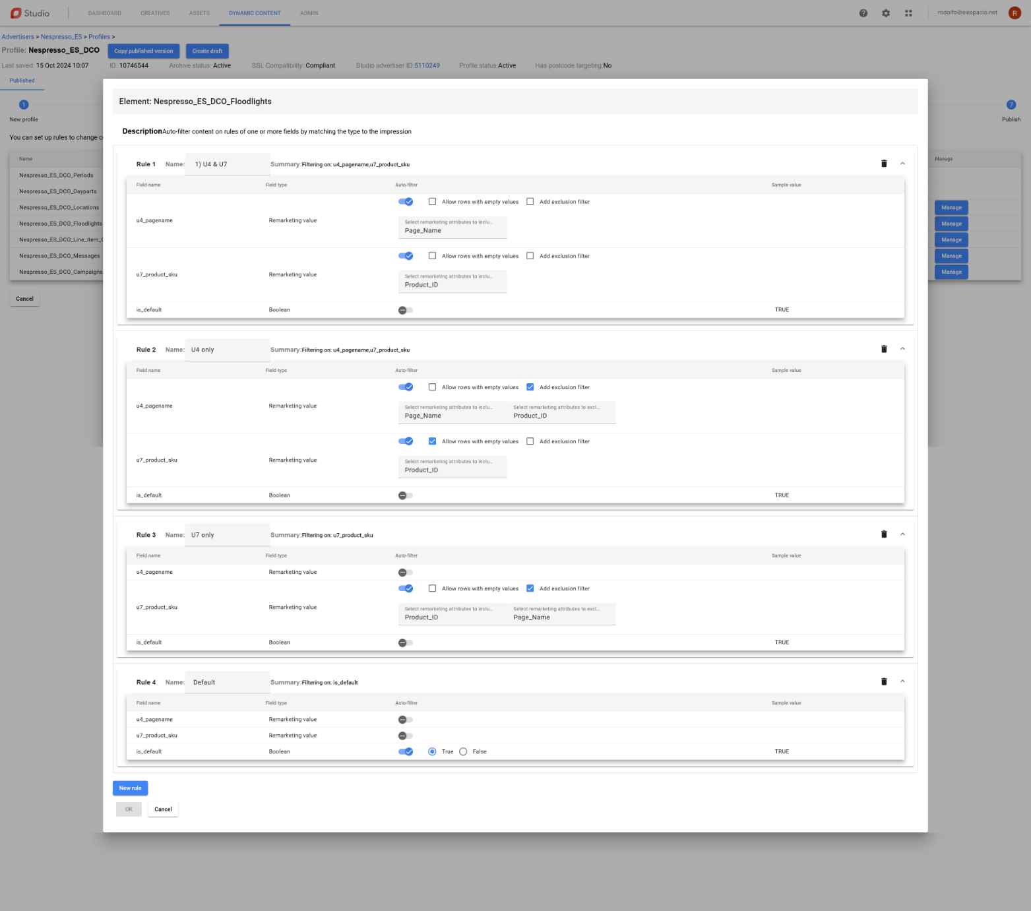
Task: Delete Rule 1 with trash icon
Action: pyautogui.click(x=884, y=164)
